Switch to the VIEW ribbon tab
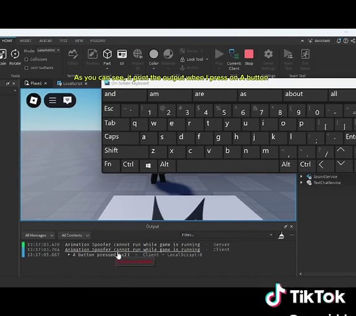The height and width of the screenshot is (316, 356). click(78, 41)
